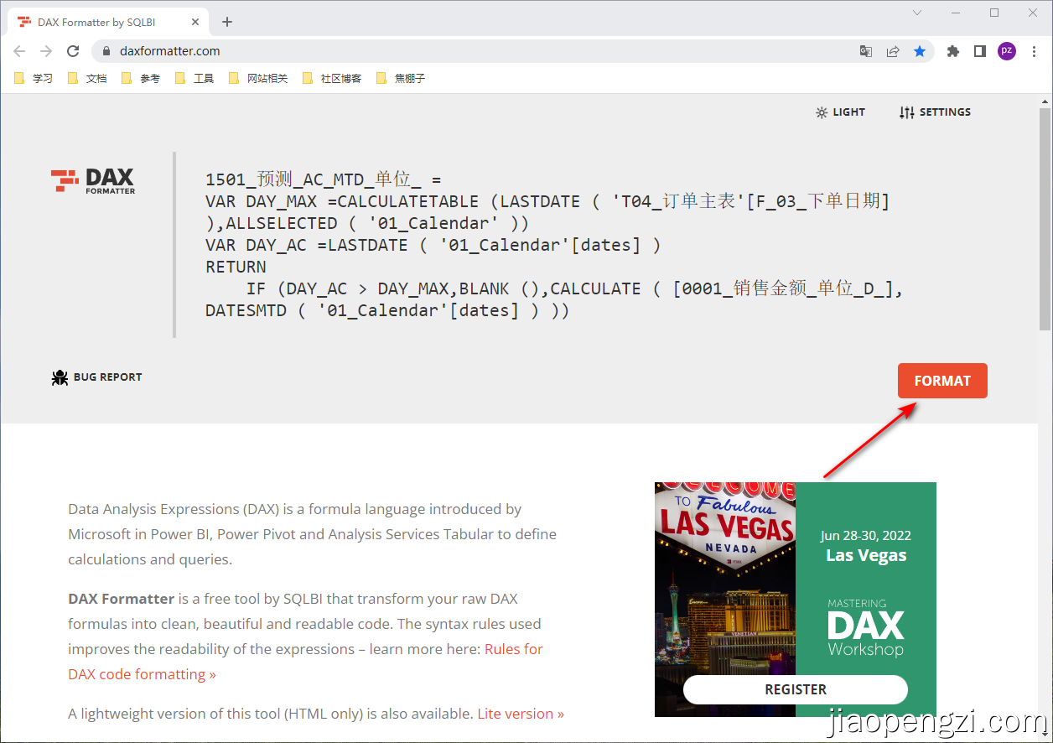This screenshot has height=743, width=1053.
Task: Click the 'VAR DAY_AC =LASTDATE' code line
Action: point(433,245)
